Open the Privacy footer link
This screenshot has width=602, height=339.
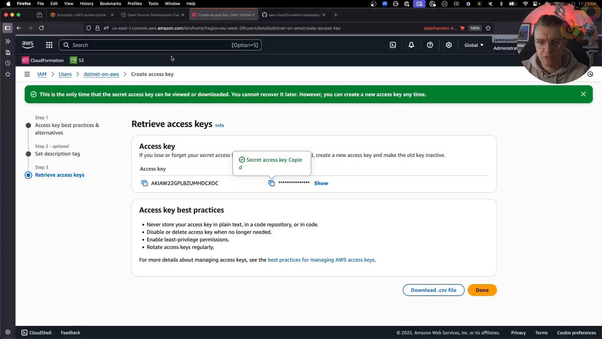[518, 332]
